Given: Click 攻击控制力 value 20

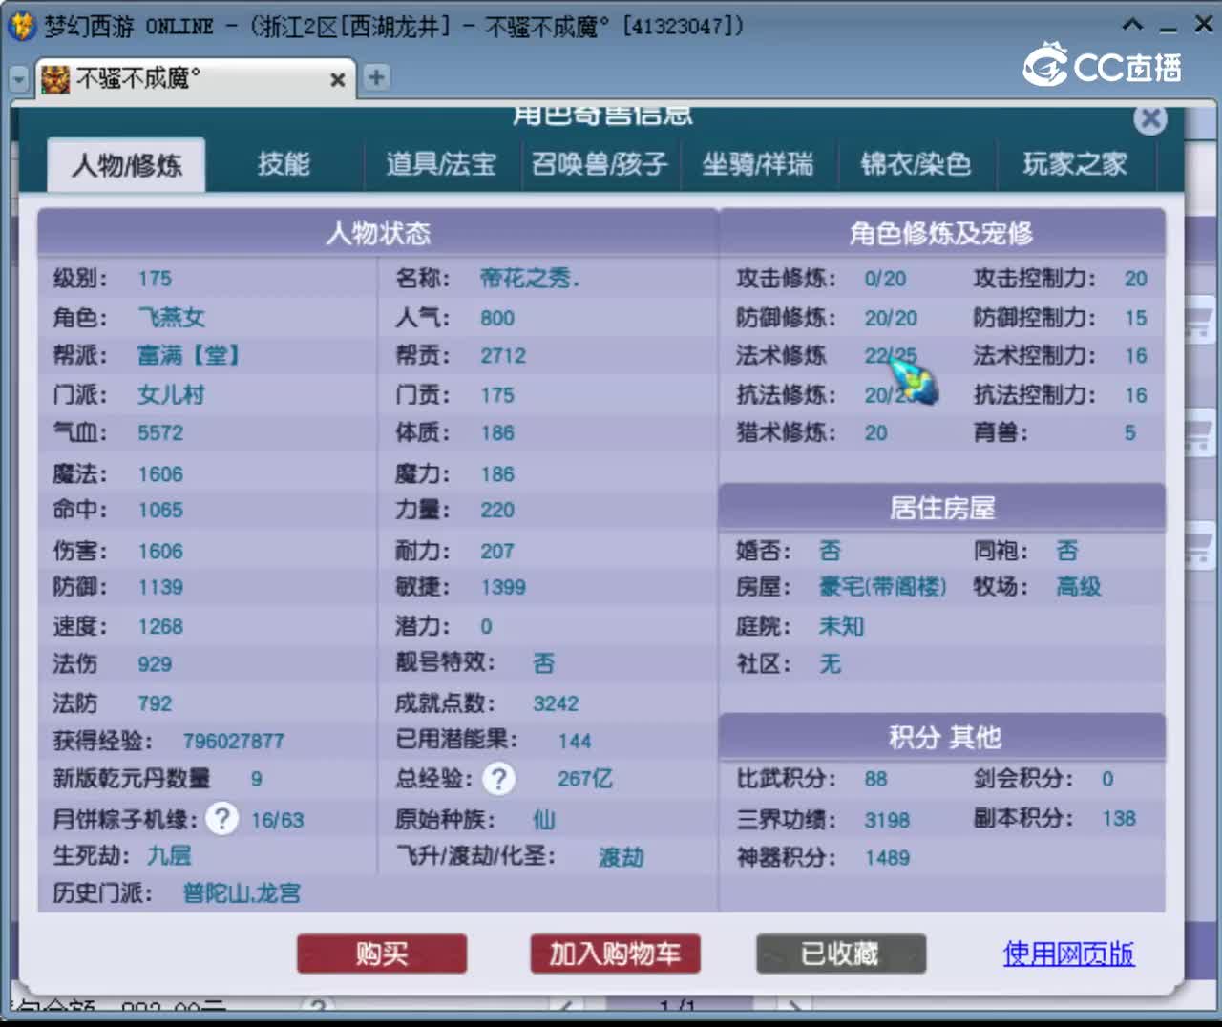Looking at the screenshot, I should (x=1135, y=279).
